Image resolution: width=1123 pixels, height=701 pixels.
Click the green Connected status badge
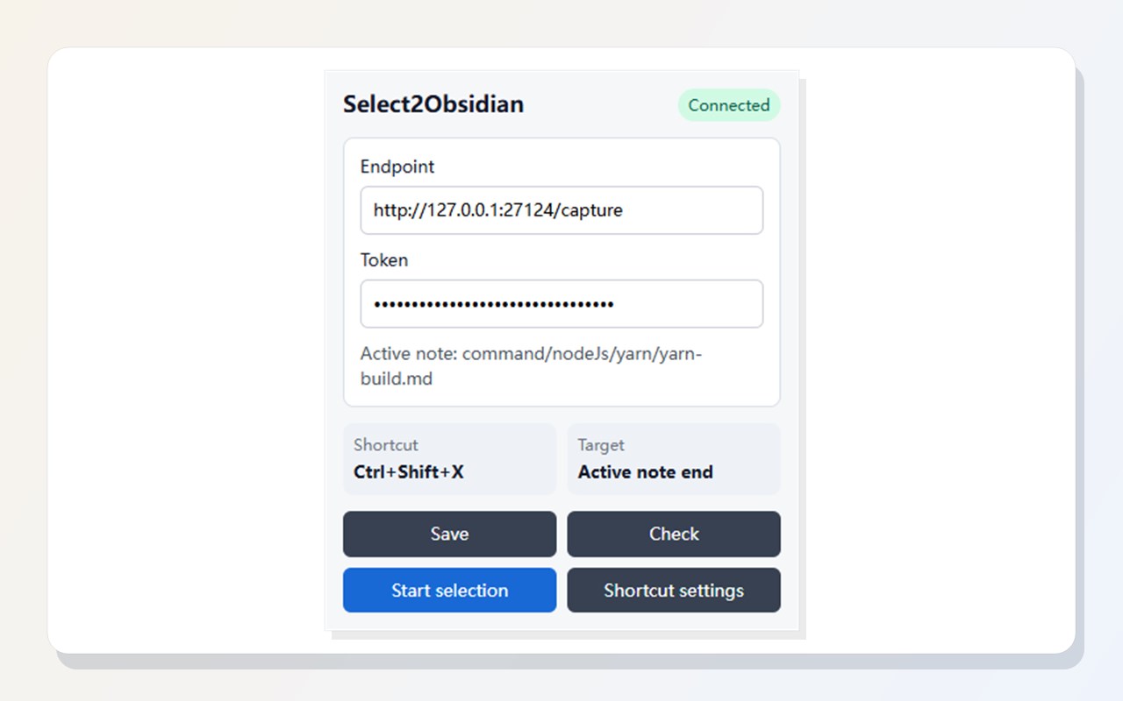point(728,105)
